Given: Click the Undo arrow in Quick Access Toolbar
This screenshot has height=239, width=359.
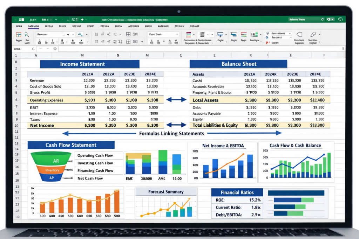Looking at the screenshot, I should click(55, 19).
